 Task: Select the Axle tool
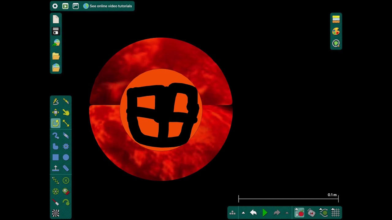55,192
